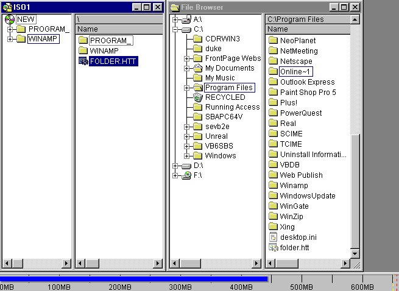Select the FOLDER.HTT file icon in ISO1
Image resolution: width=399 pixels, height=291 pixels.
pyautogui.click(x=83, y=61)
